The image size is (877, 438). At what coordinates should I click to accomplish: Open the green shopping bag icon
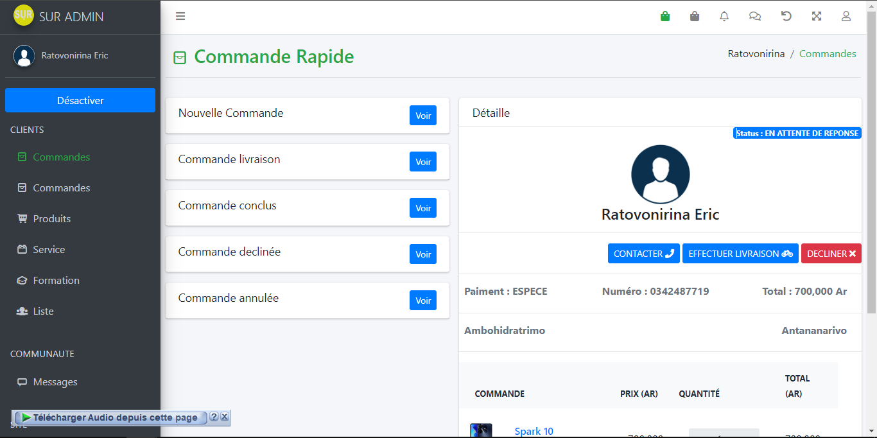coord(665,16)
